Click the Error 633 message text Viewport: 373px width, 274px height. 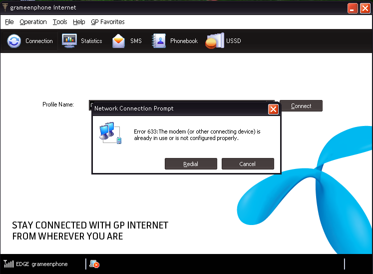click(197, 135)
